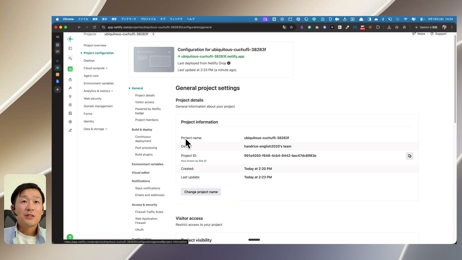Open Agent runs page
462x260 pixels.
coord(91,76)
